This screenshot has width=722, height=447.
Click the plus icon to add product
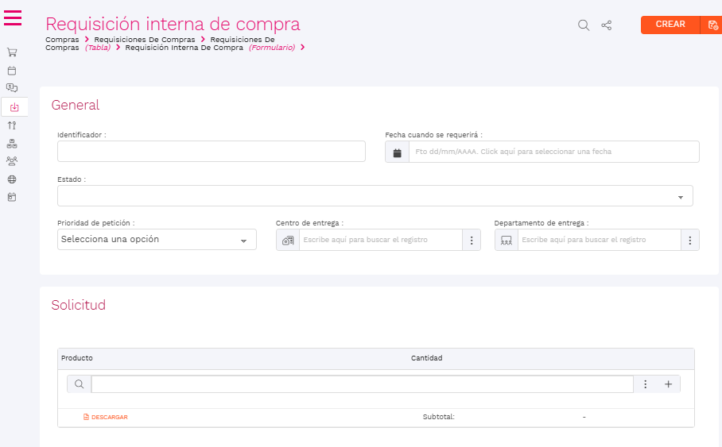[x=668, y=384]
